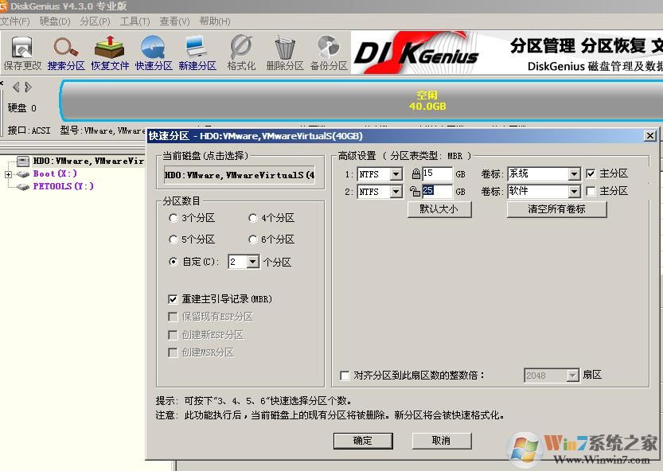The height and width of the screenshot is (471, 663).
Task: Click the Quick Partition (快速分区) toolbar icon
Action: [154, 53]
